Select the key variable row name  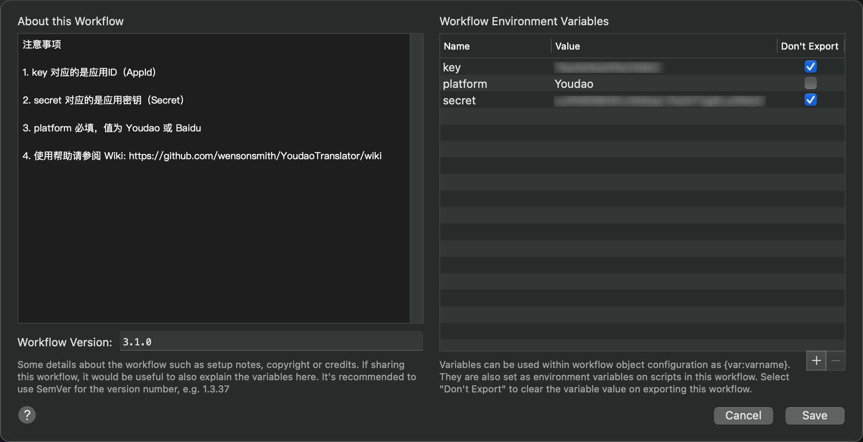click(x=452, y=67)
